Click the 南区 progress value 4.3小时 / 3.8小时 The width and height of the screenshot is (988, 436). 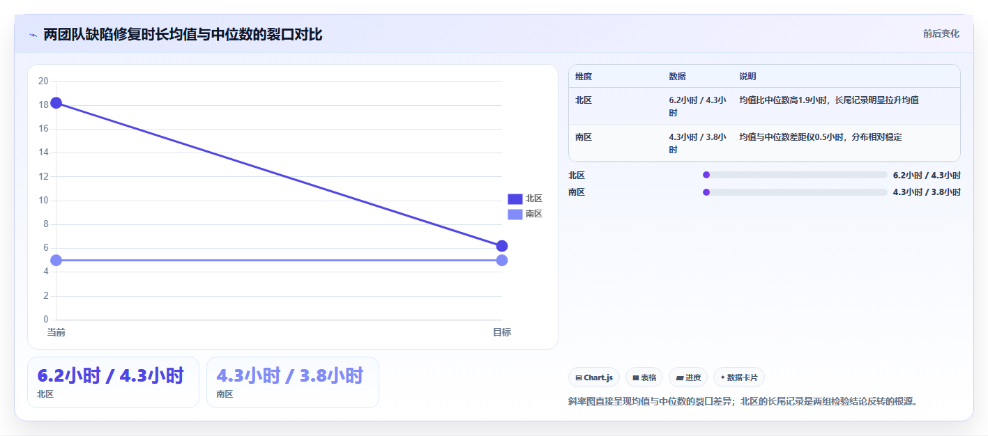pos(927,192)
